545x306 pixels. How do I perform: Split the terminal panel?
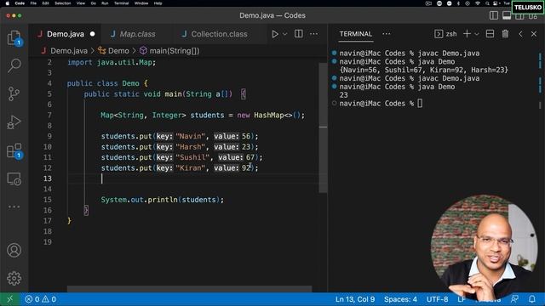click(x=490, y=34)
